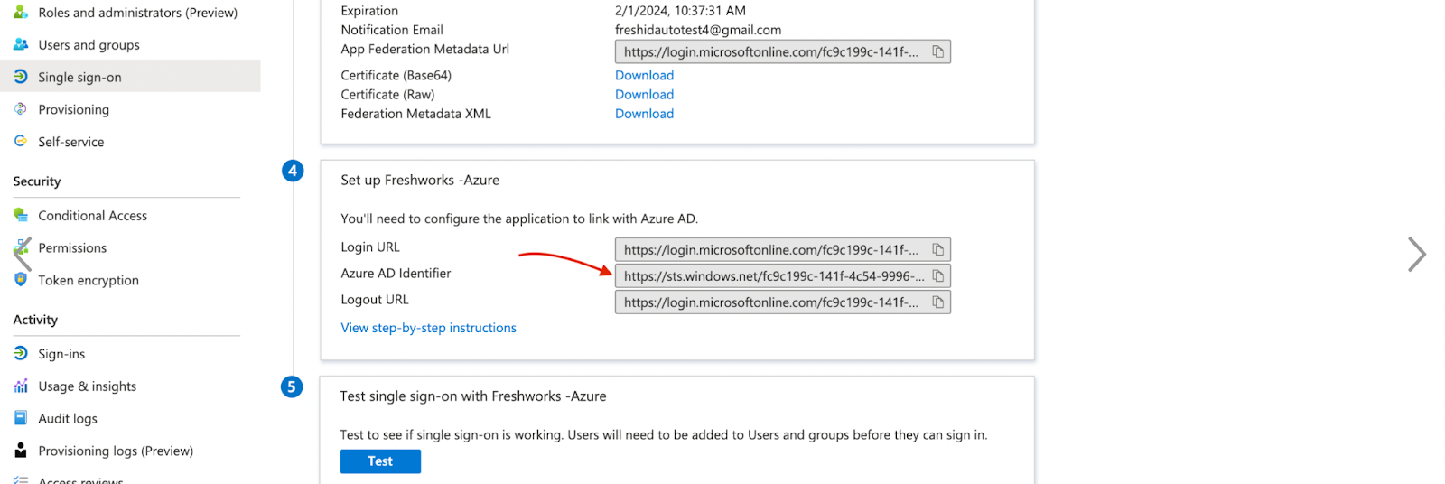Click the Token encryption shield icon
This screenshot has height=484, width=1445.
pos(21,280)
